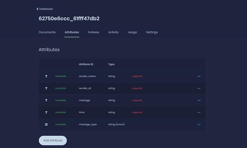Click available status in message_type row

pos(61,124)
